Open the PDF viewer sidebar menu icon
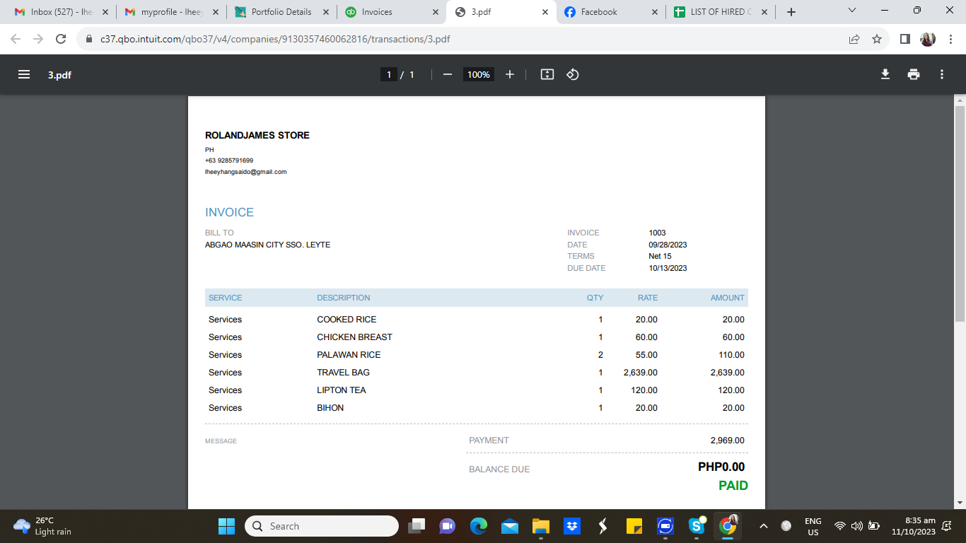The width and height of the screenshot is (966, 543). pos(24,74)
